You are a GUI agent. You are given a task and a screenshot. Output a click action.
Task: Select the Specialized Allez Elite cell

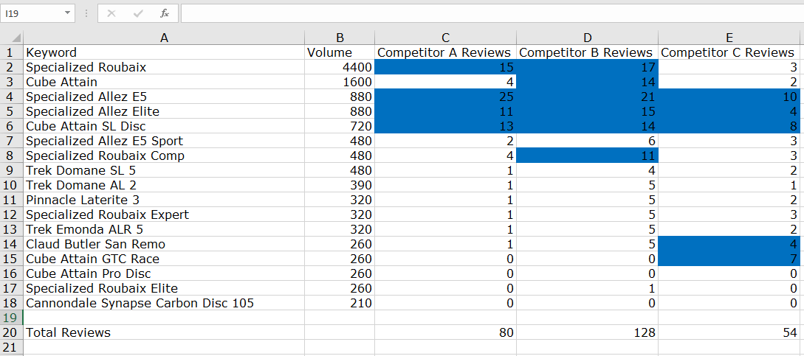point(164,111)
